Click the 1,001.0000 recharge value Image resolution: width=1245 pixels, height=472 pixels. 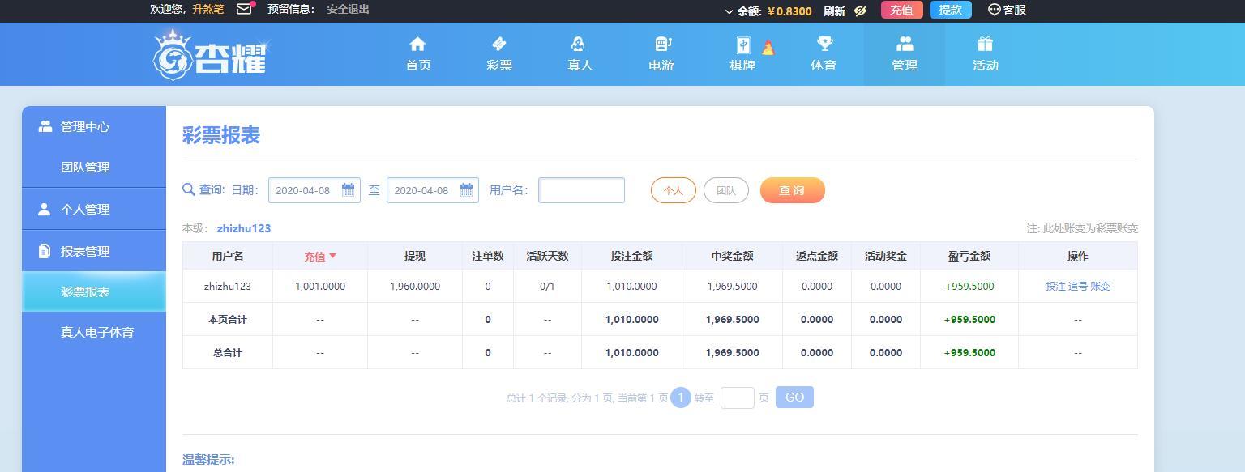[x=320, y=287]
